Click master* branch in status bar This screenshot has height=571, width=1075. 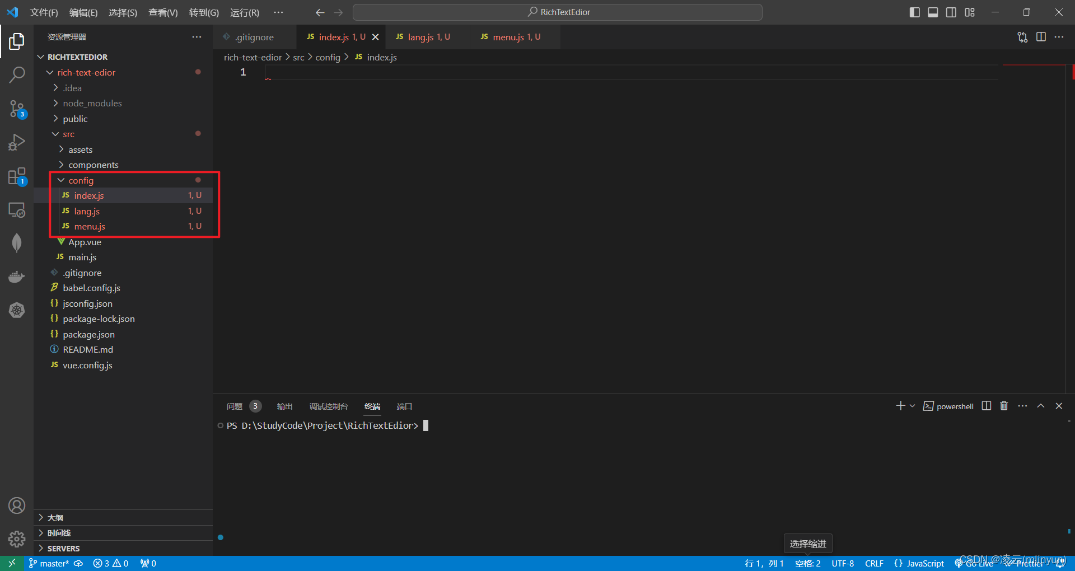pyautogui.click(x=49, y=563)
